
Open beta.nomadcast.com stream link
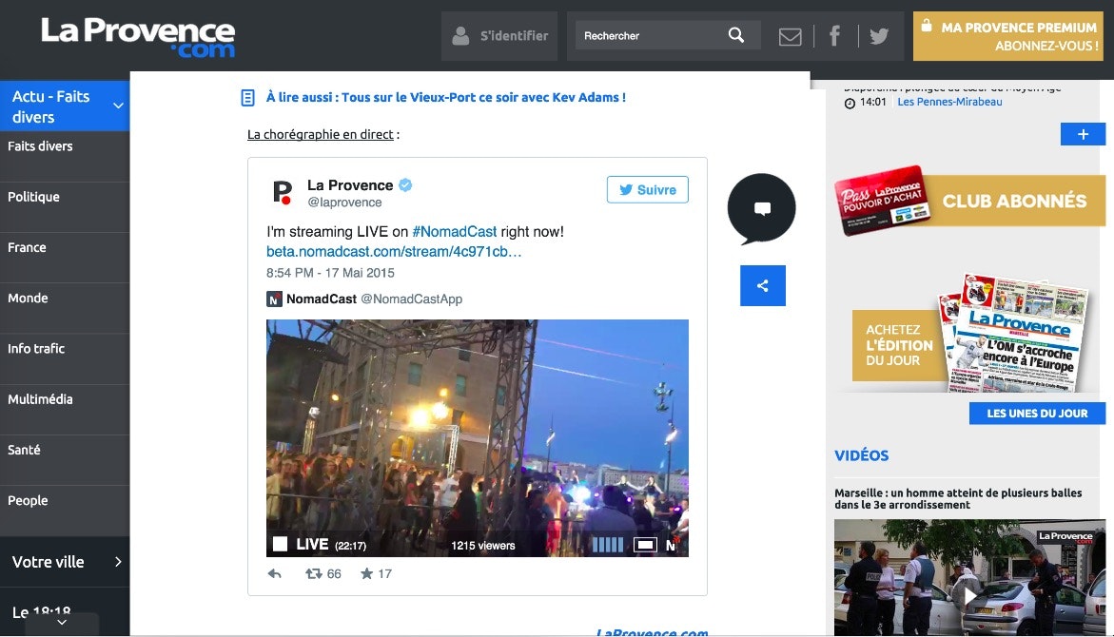[x=394, y=251]
